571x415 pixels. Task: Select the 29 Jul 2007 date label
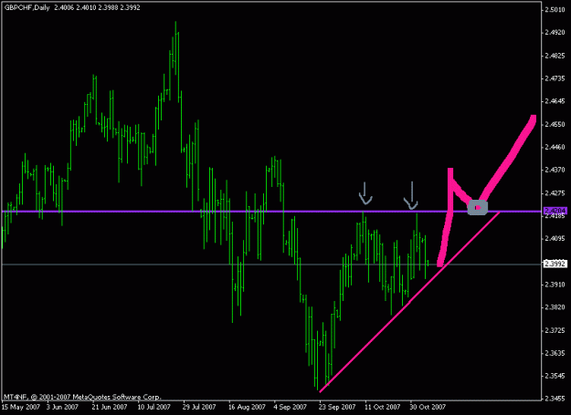click(200, 407)
